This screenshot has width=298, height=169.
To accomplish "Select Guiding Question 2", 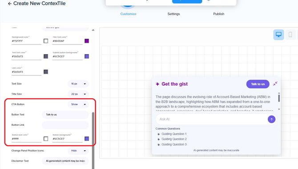I will (174, 139).
